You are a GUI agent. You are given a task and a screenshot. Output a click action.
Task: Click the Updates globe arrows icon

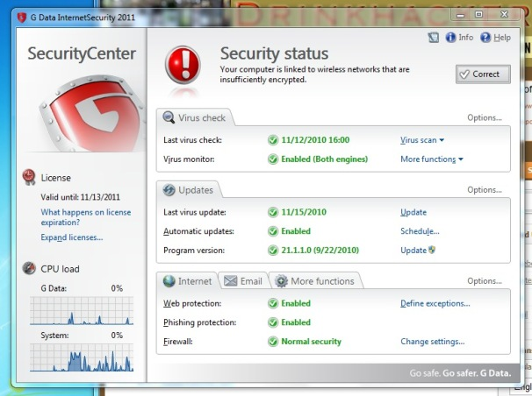(169, 190)
